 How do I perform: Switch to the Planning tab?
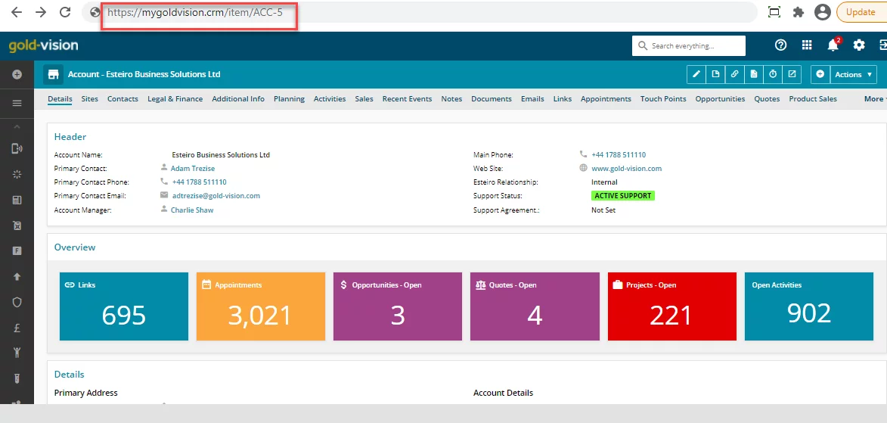(x=289, y=98)
